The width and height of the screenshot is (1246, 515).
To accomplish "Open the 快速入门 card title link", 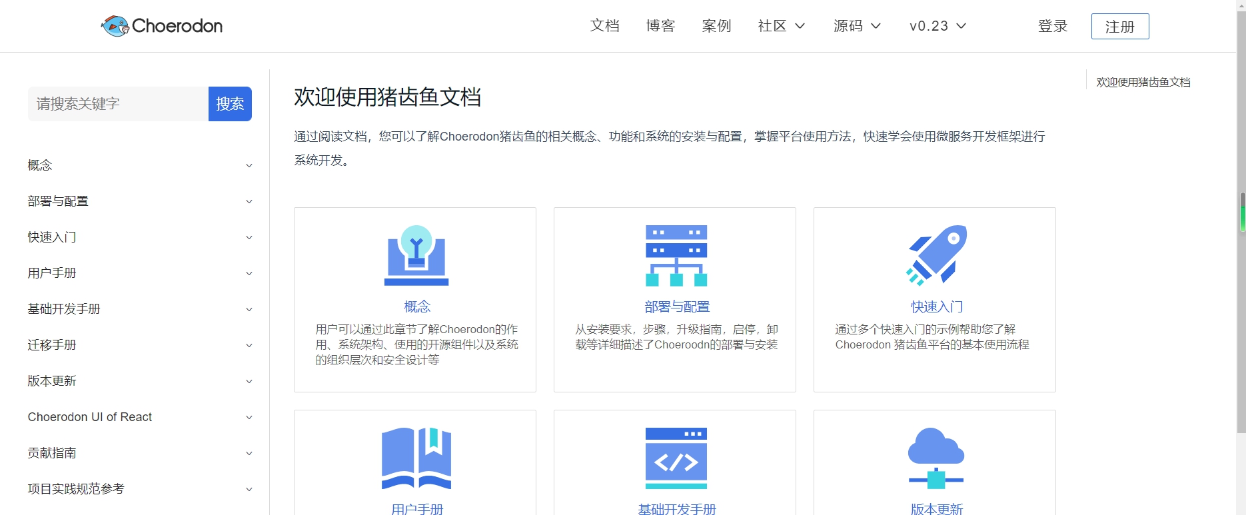I will click(x=937, y=306).
